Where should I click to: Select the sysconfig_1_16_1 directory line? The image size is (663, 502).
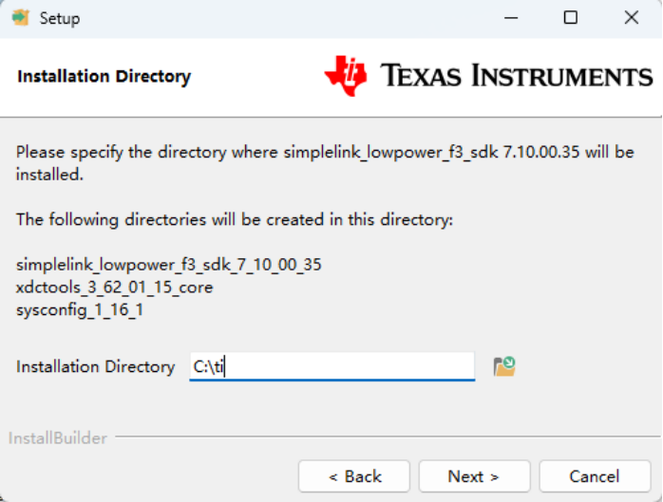(79, 308)
